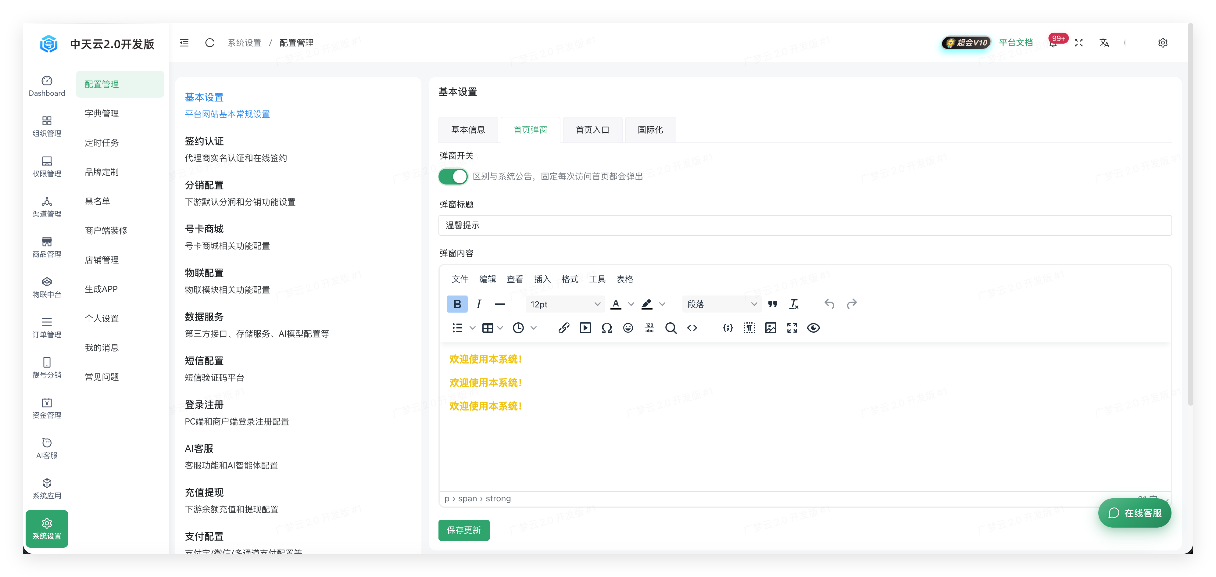Toggle bold in the editor toolbar
This screenshot has width=1216, height=577.
tap(457, 304)
